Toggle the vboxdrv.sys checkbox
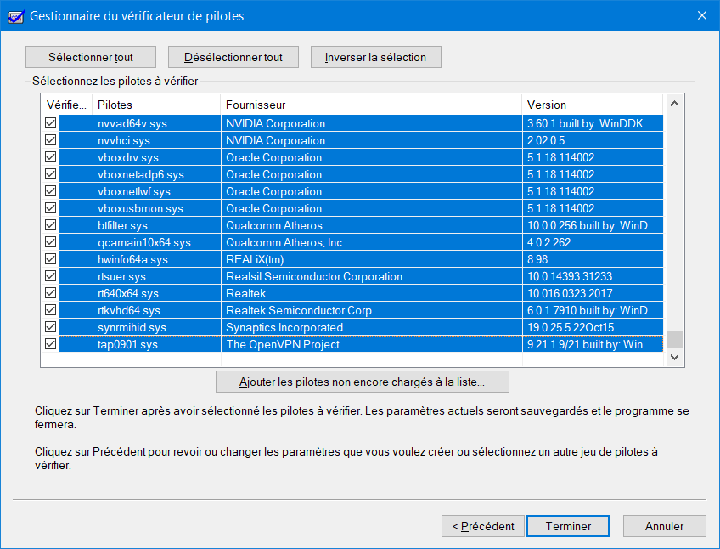This screenshot has height=549, width=720. (x=50, y=156)
